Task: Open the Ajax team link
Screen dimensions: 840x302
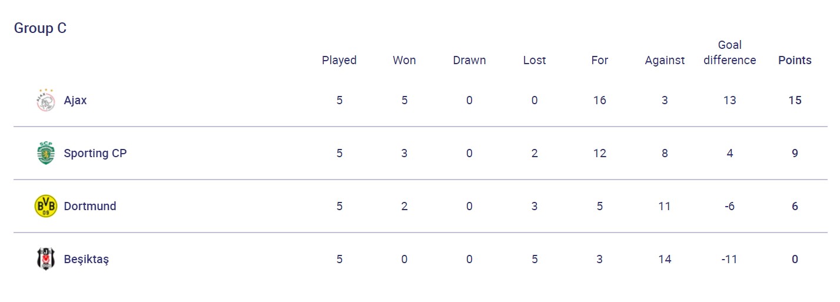Action: (x=75, y=100)
